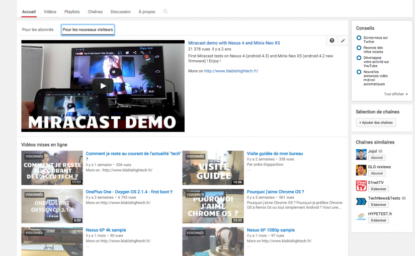Screen dimensions: 415x256
Task: Open Nexus 6P 4k sample title
Action: [x=106, y=230]
